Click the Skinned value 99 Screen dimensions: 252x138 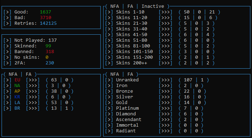[x=48, y=46]
